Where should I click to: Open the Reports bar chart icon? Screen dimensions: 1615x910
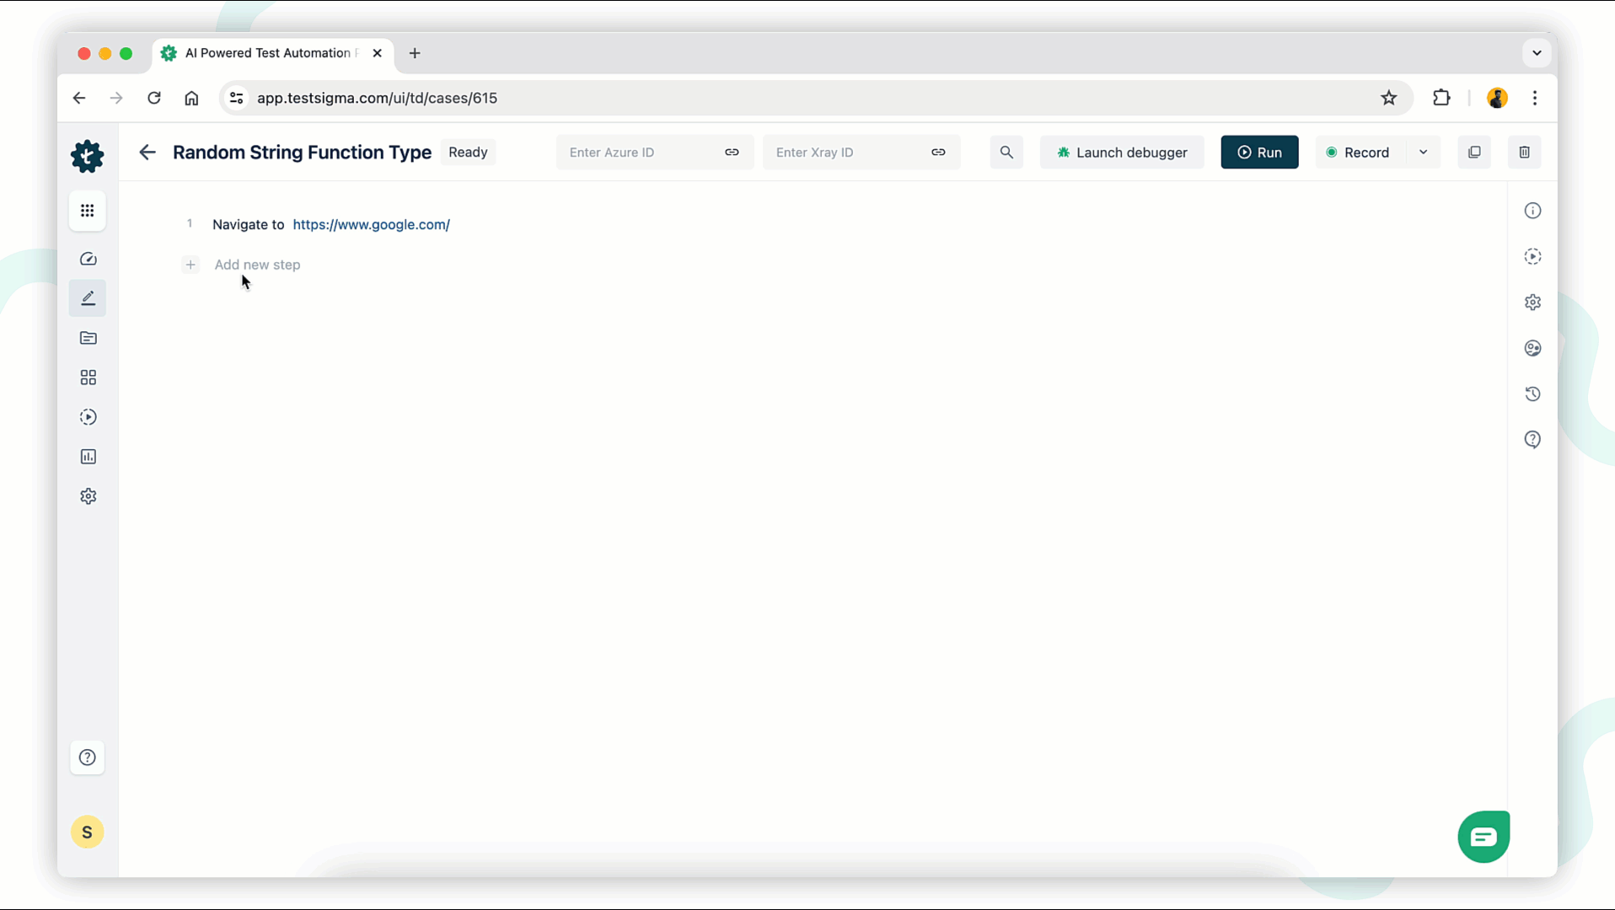click(88, 456)
